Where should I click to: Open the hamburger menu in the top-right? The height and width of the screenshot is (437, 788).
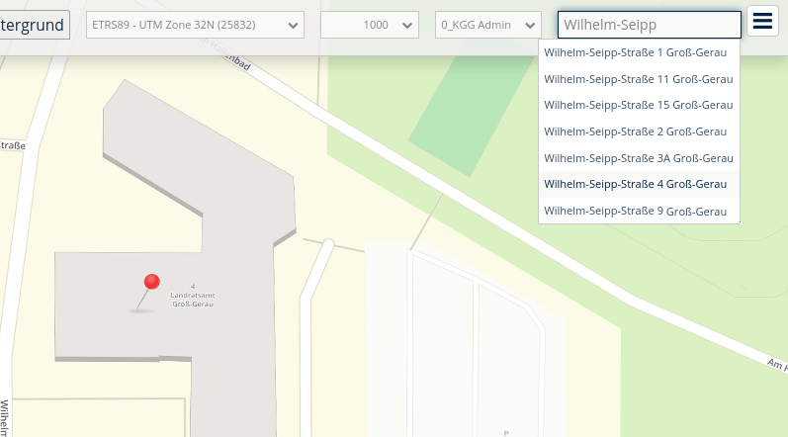[762, 22]
